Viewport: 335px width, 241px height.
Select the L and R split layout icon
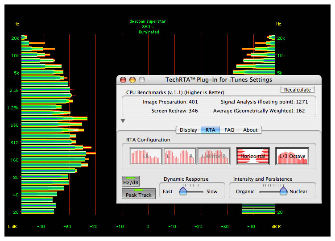point(179,156)
